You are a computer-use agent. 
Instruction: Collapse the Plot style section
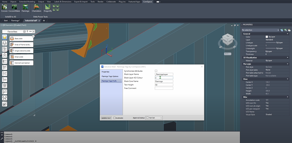(288, 64)
